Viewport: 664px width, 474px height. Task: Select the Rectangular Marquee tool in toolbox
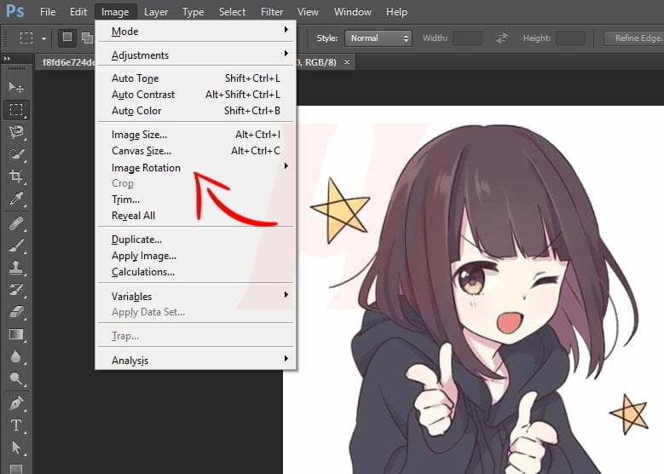coord(16,110)
